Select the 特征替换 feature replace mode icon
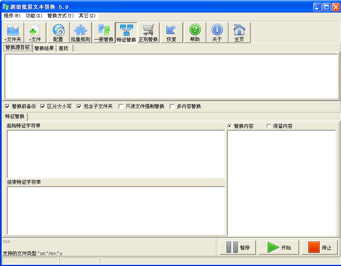The width and height of the screenshot is (341, 266). click(126, 32)
